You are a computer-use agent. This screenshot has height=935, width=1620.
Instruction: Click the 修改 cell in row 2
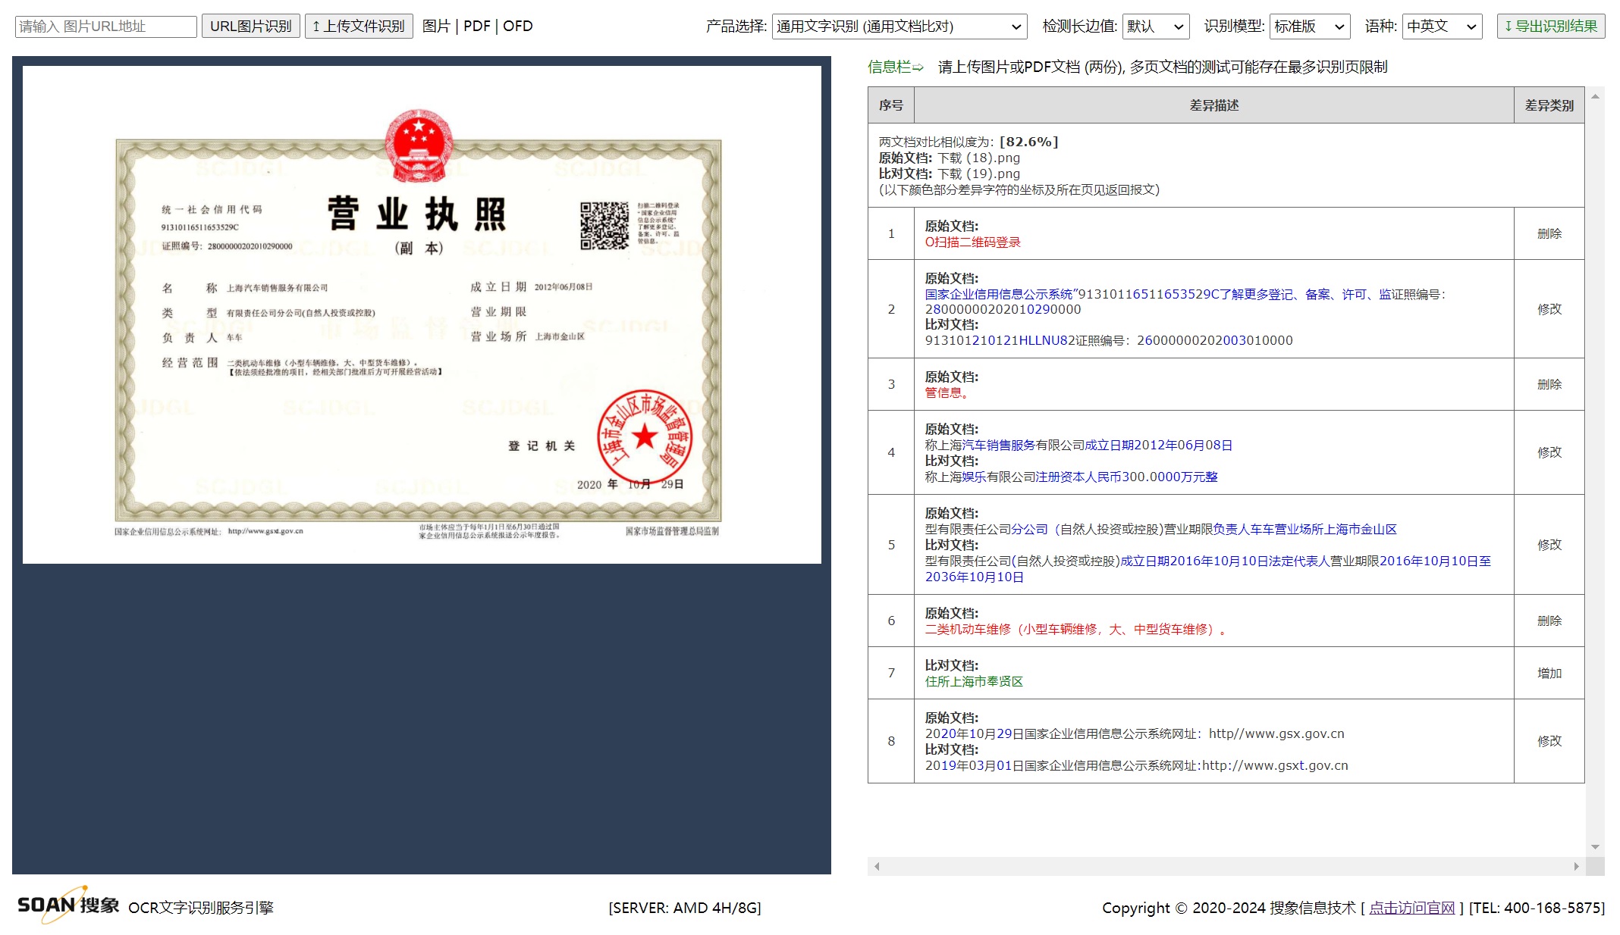tap(1549, 309)
